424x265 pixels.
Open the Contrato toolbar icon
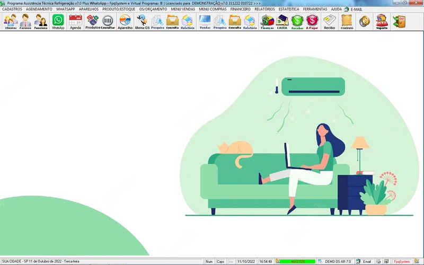pos(347,21)
